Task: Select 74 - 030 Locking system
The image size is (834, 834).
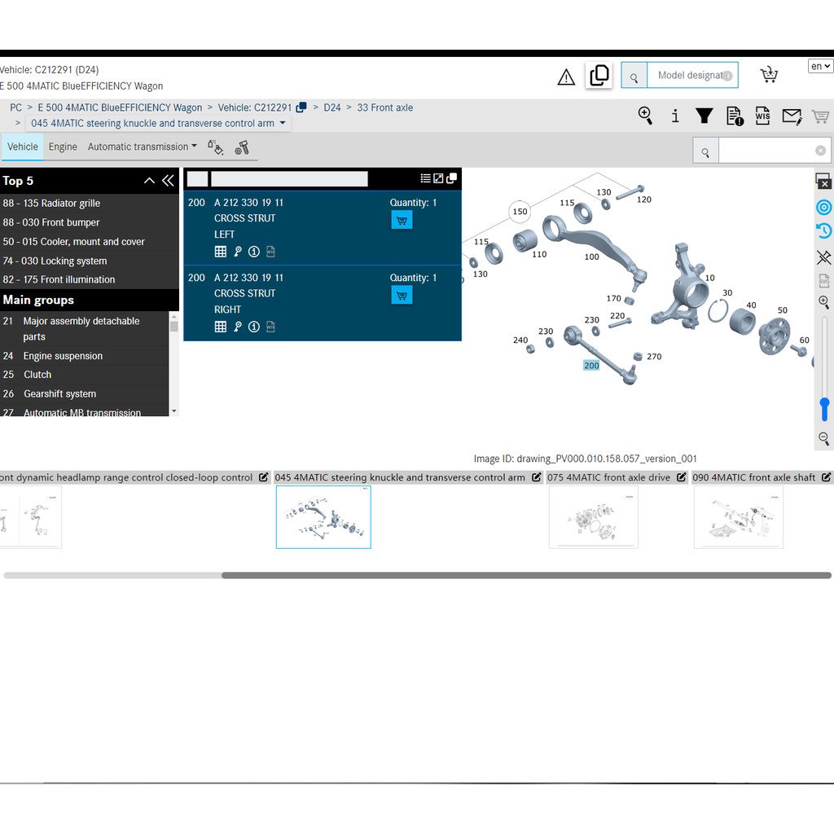Action: point(90,261)
